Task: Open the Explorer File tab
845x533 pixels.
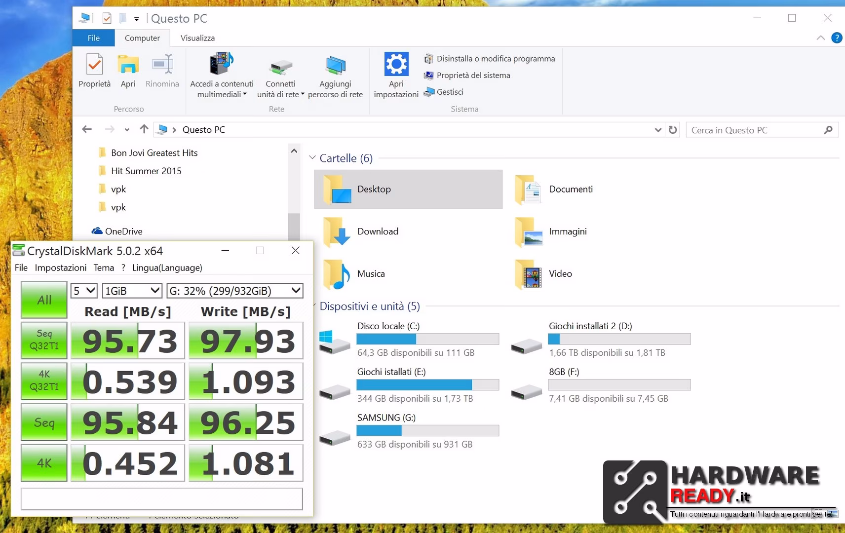Action: tap(93, 38)
